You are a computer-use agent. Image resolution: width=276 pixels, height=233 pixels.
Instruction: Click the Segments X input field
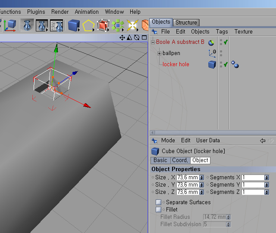click(x=253, y=178)
